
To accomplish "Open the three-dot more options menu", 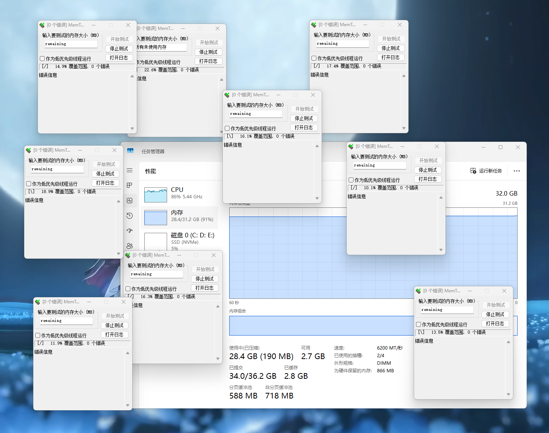I will (x=516, y=171).
